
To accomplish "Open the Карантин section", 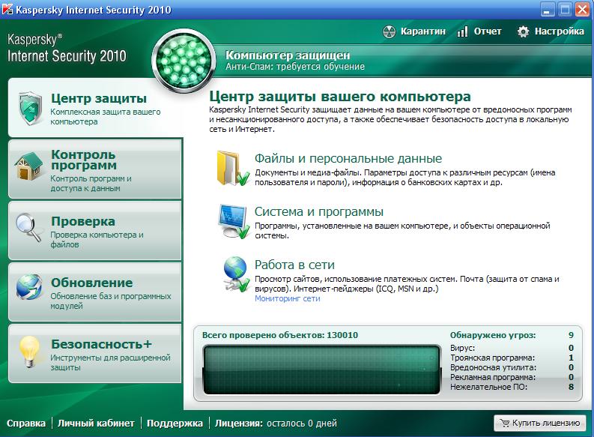I will (414, 31).
